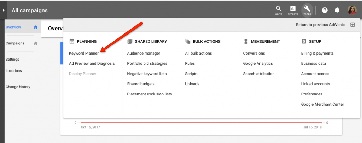
Task: Click the Bulk Actions stacked icon
Action: pyautogui.click(x=188, y=41)
